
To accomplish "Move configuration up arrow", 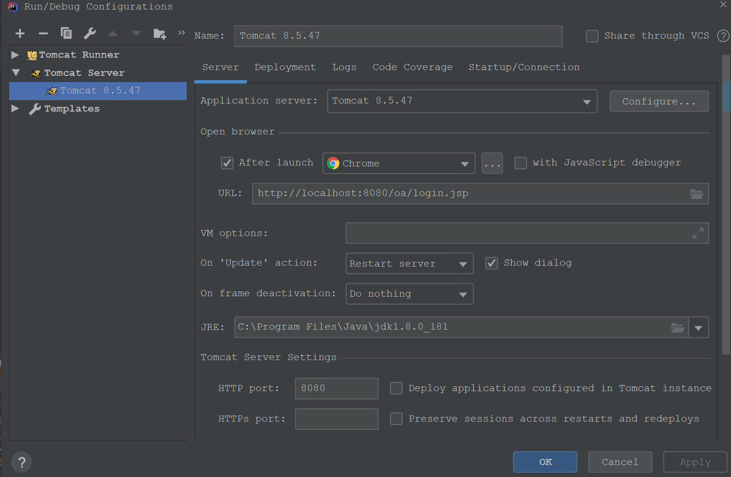I will [x=113, y=33].
